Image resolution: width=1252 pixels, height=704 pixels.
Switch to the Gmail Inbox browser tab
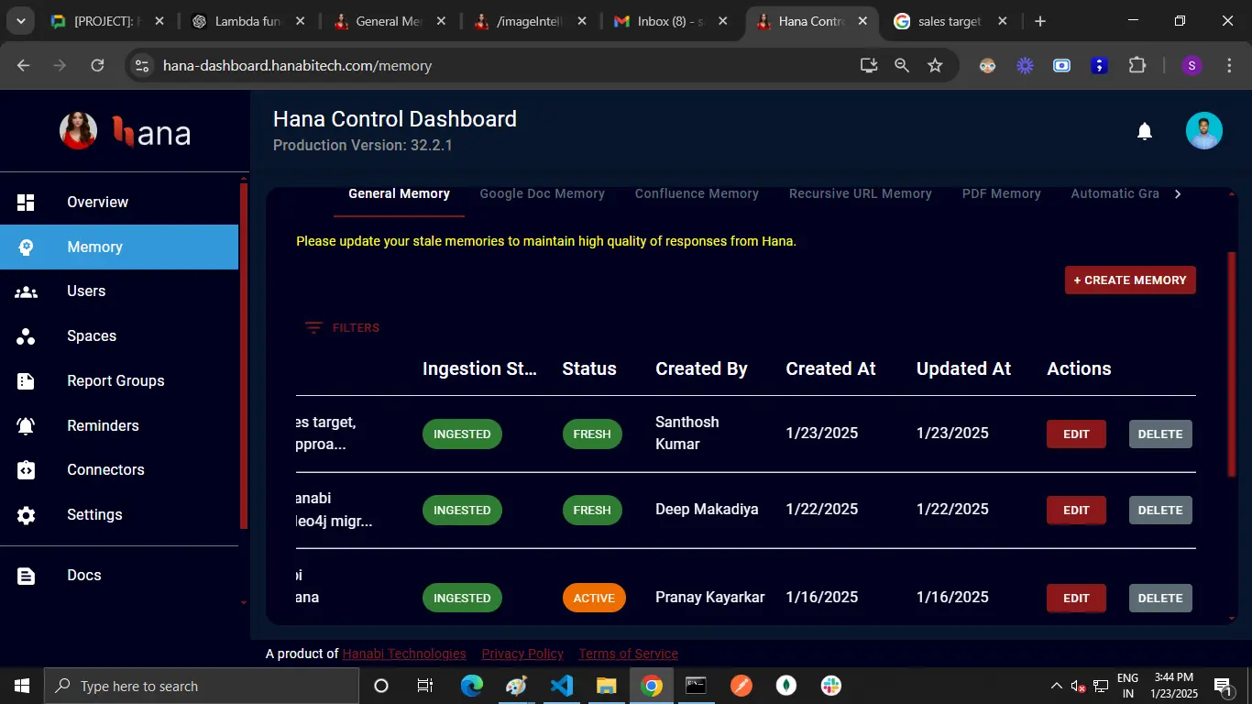(x=670, y=21)
